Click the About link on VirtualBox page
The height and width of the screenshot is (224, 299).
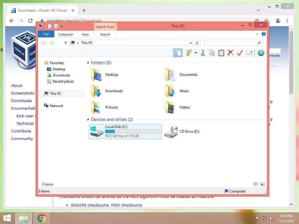tap(17, 85)
